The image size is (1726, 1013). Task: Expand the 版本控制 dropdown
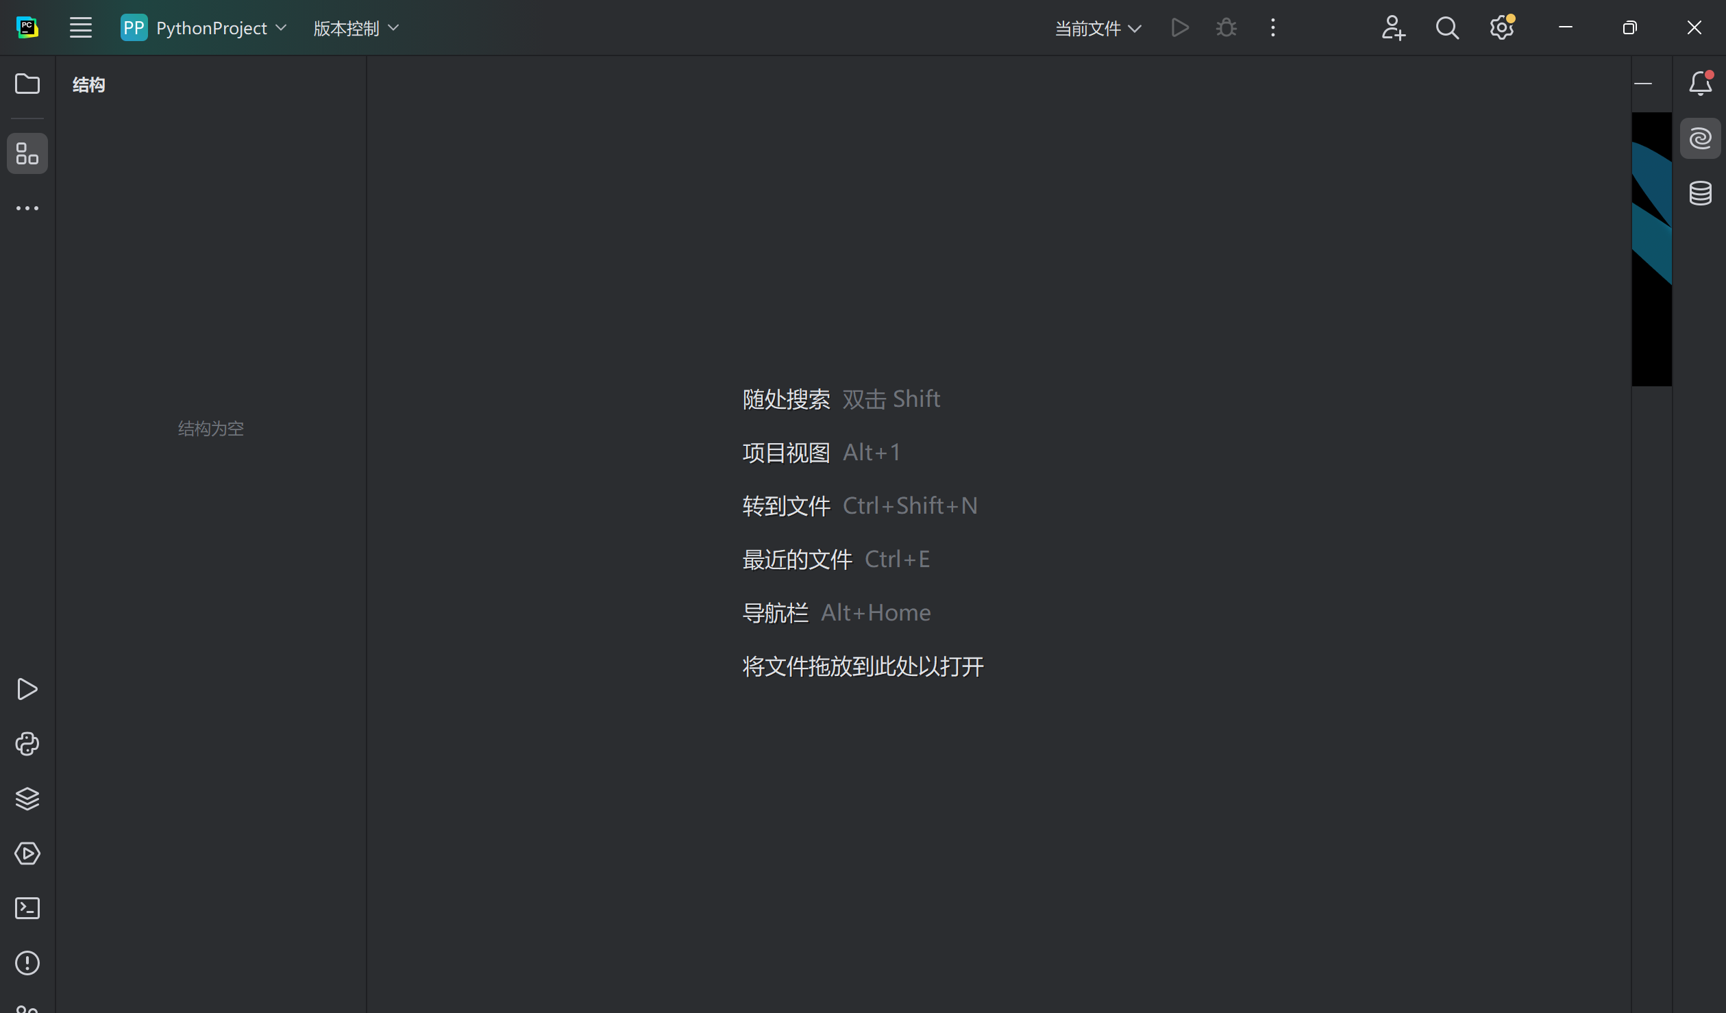(356, 28)
